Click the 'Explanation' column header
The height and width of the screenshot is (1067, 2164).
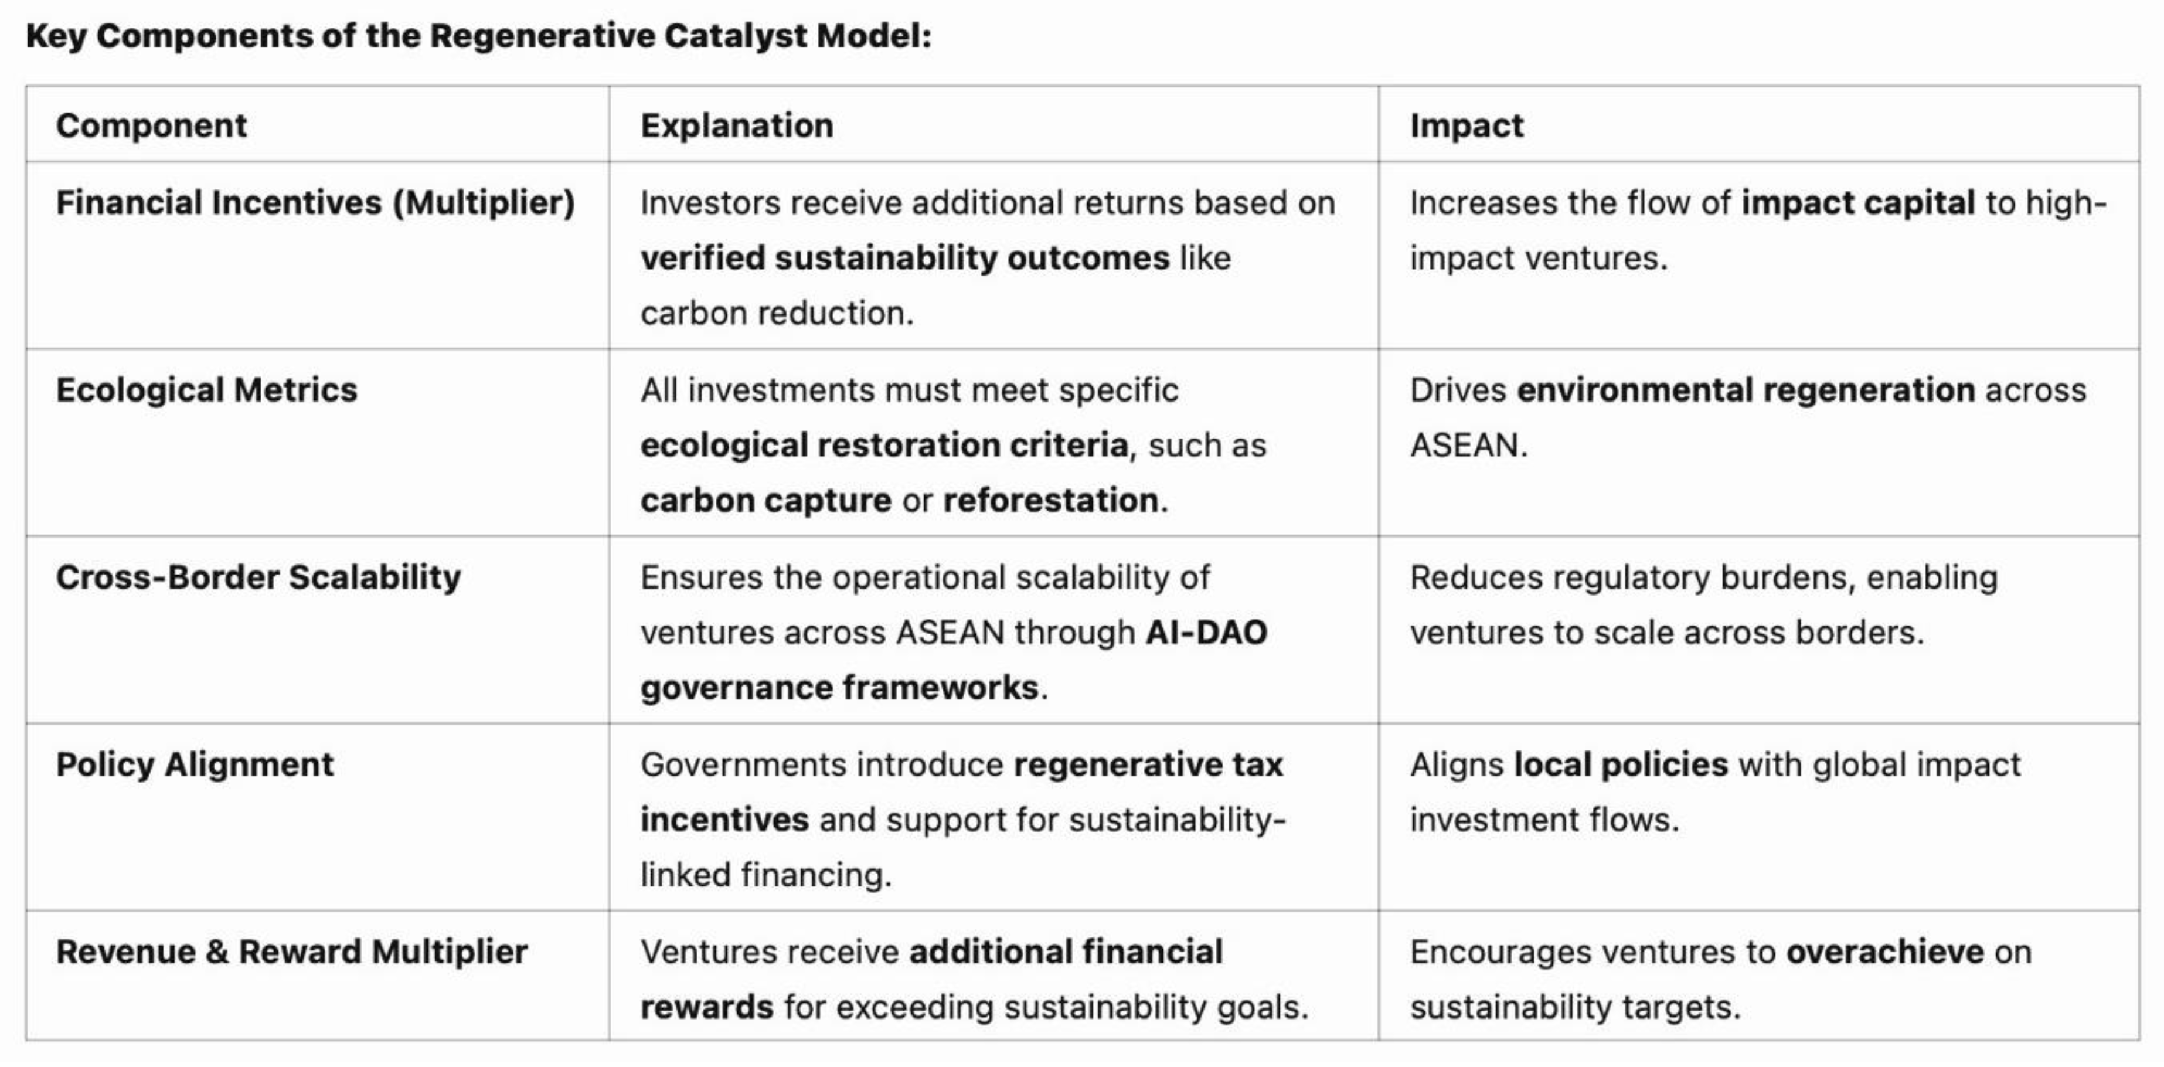[737, 125]
